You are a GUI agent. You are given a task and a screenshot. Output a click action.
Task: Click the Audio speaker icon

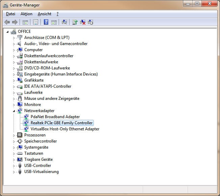[x=19, y=44]
